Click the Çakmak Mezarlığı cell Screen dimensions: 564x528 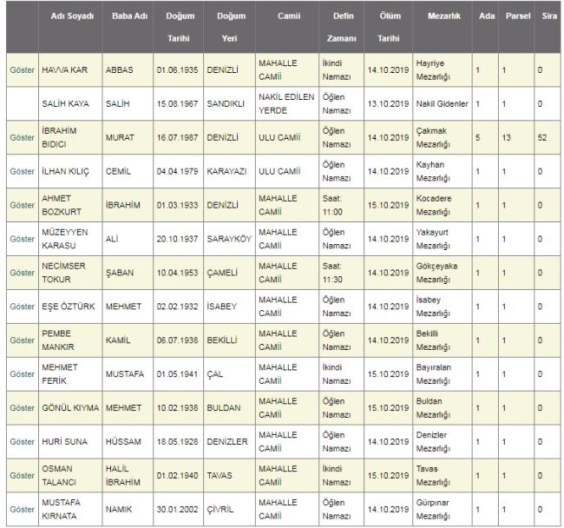tap(442, 137)
